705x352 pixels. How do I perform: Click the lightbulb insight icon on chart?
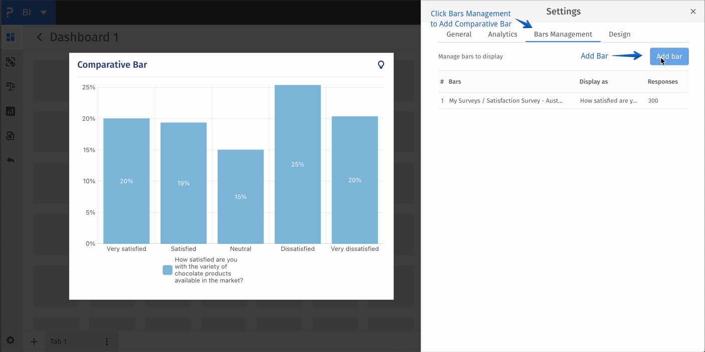[x=381, y=65]
